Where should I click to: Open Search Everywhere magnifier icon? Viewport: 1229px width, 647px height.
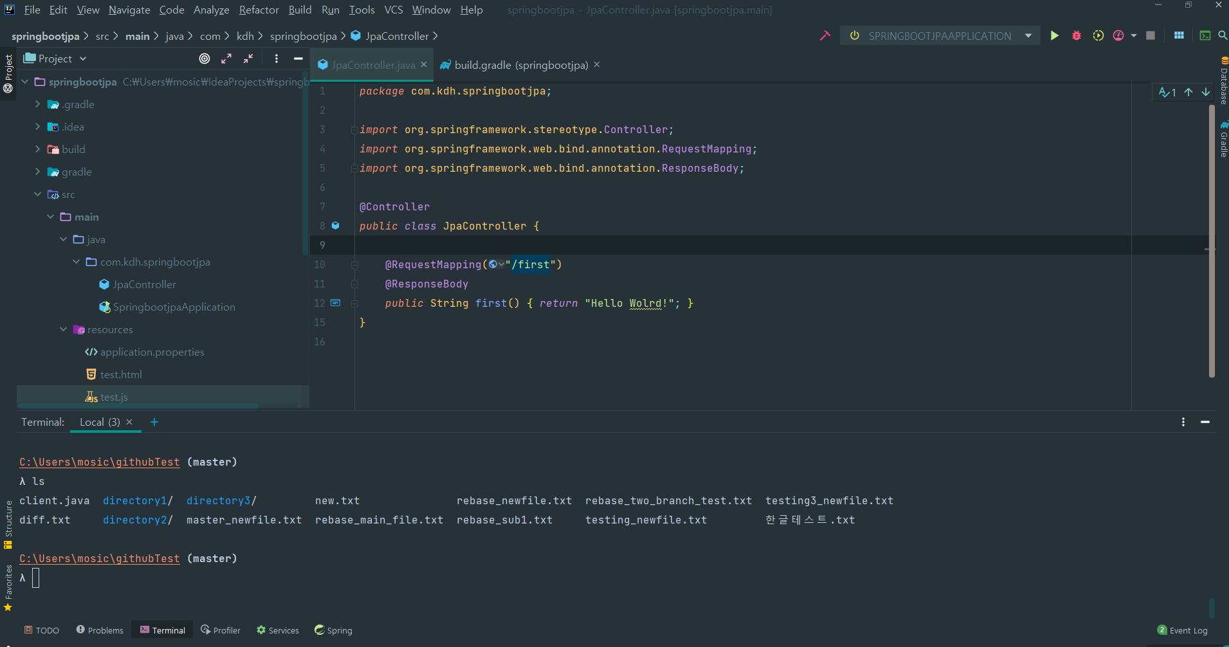(1223, 36)
